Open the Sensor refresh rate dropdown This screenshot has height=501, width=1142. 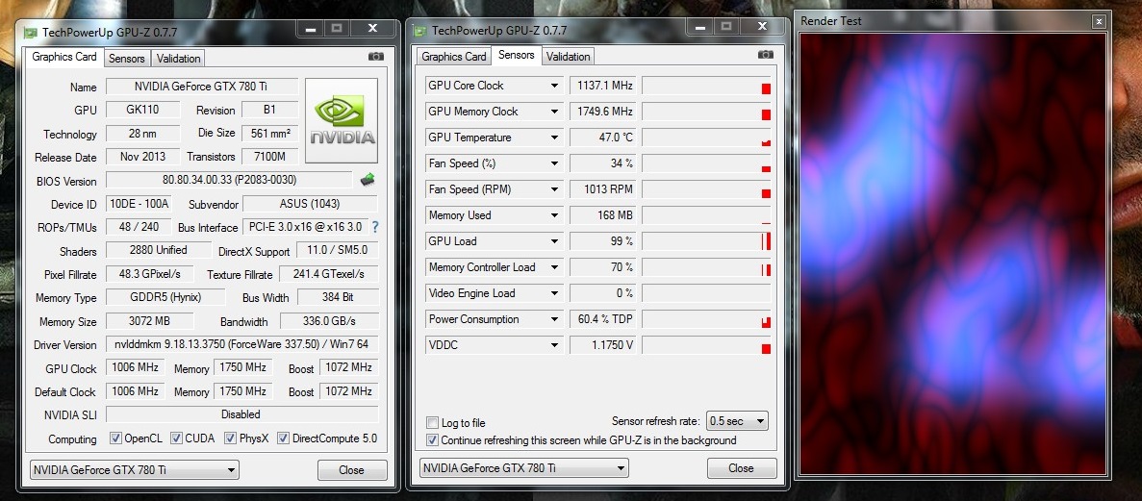click(x=737, y=421)
